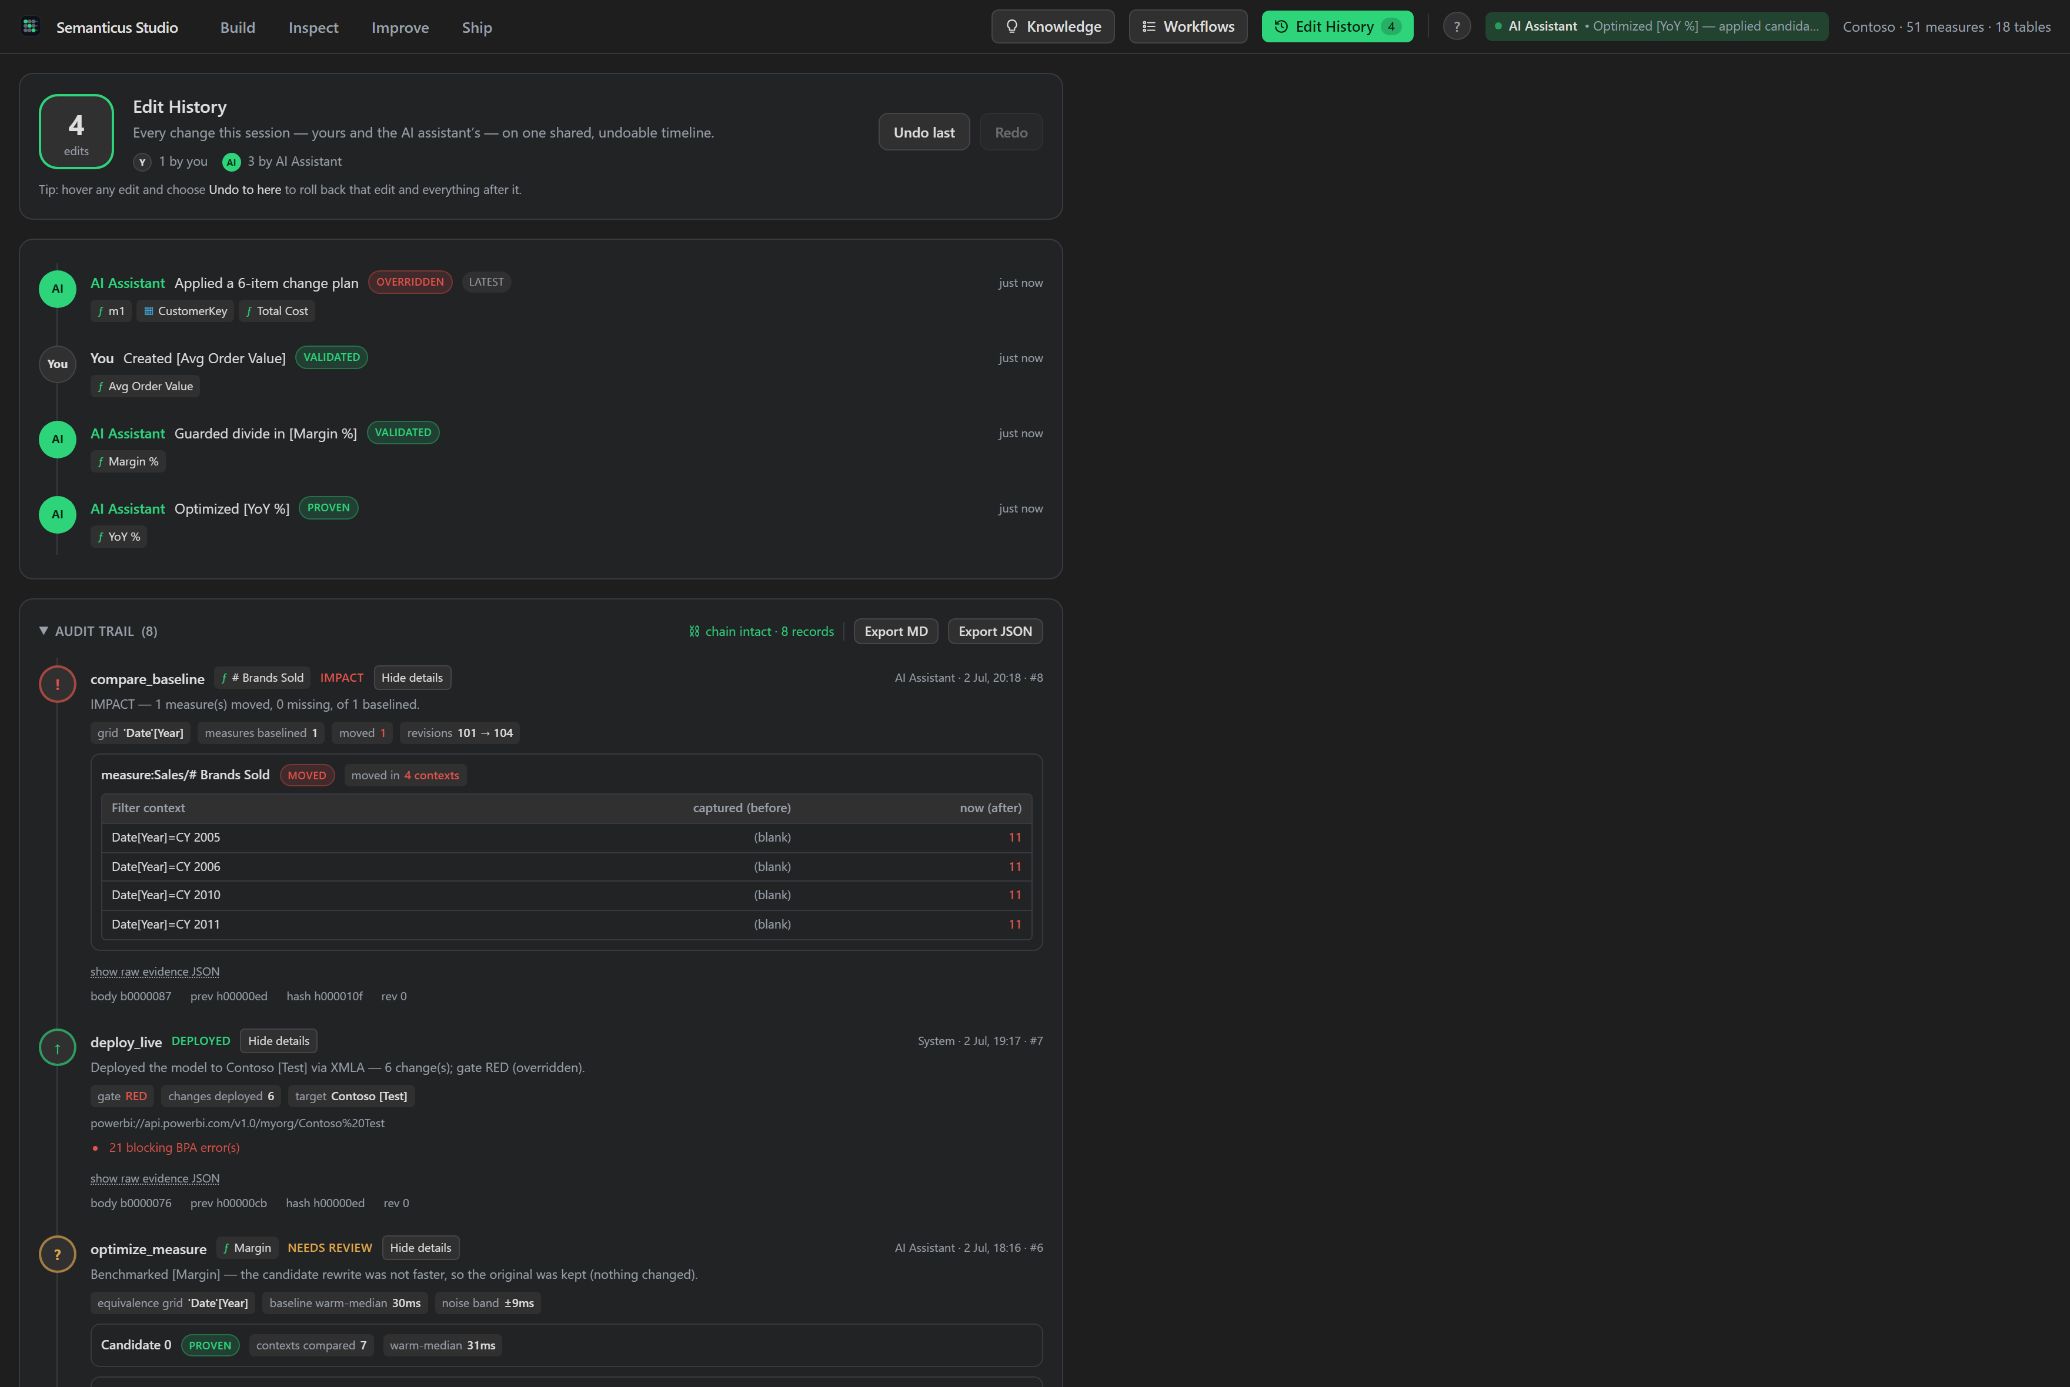Click the chain intact 8 records indicator
This screenshot has height=1387, width=2070.
coord(761,632)
